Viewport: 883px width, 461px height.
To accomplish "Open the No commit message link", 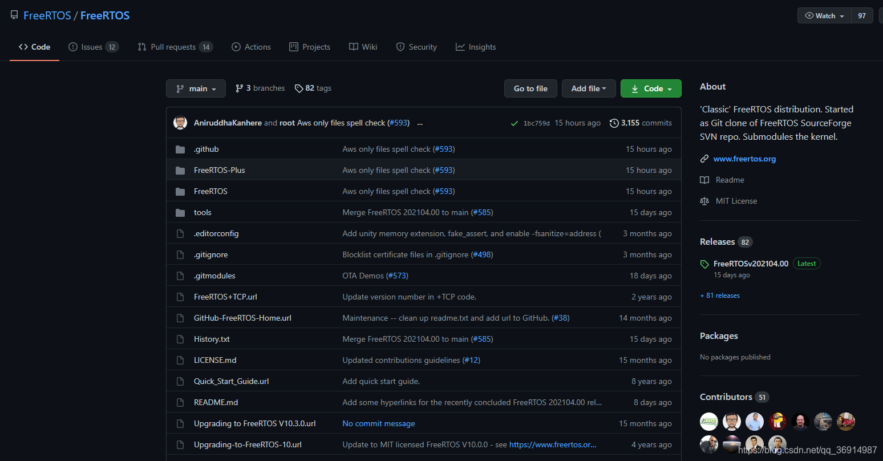I will click(379, 424).
